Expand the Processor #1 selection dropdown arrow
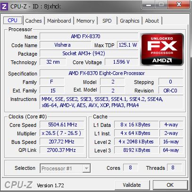Viewport: 192px width, 192px height. tap(86, 168)
